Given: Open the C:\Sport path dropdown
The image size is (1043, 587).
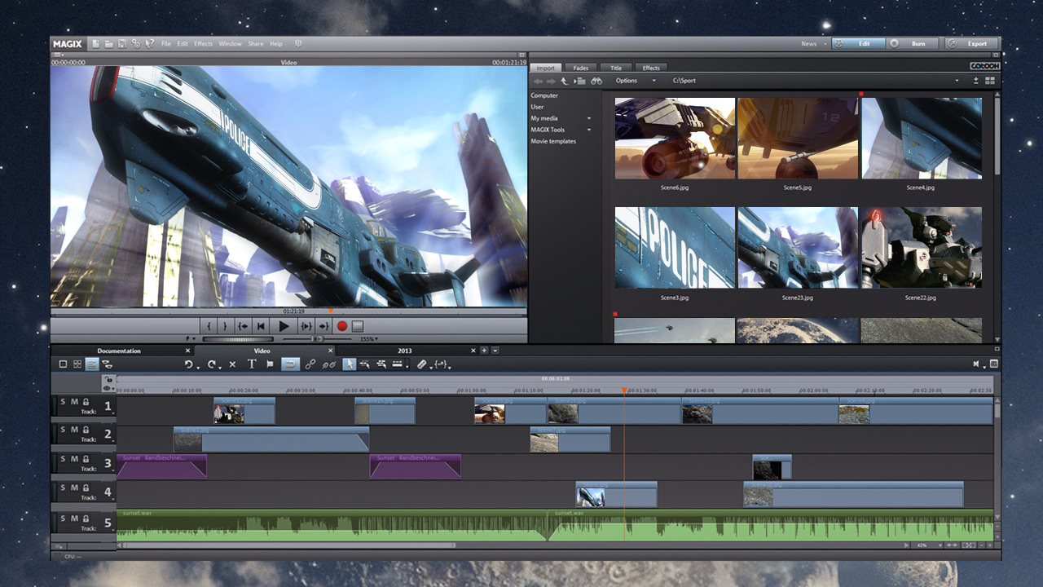Looking at the screenshot, I should pyautogui.click(x=958, y=81).
